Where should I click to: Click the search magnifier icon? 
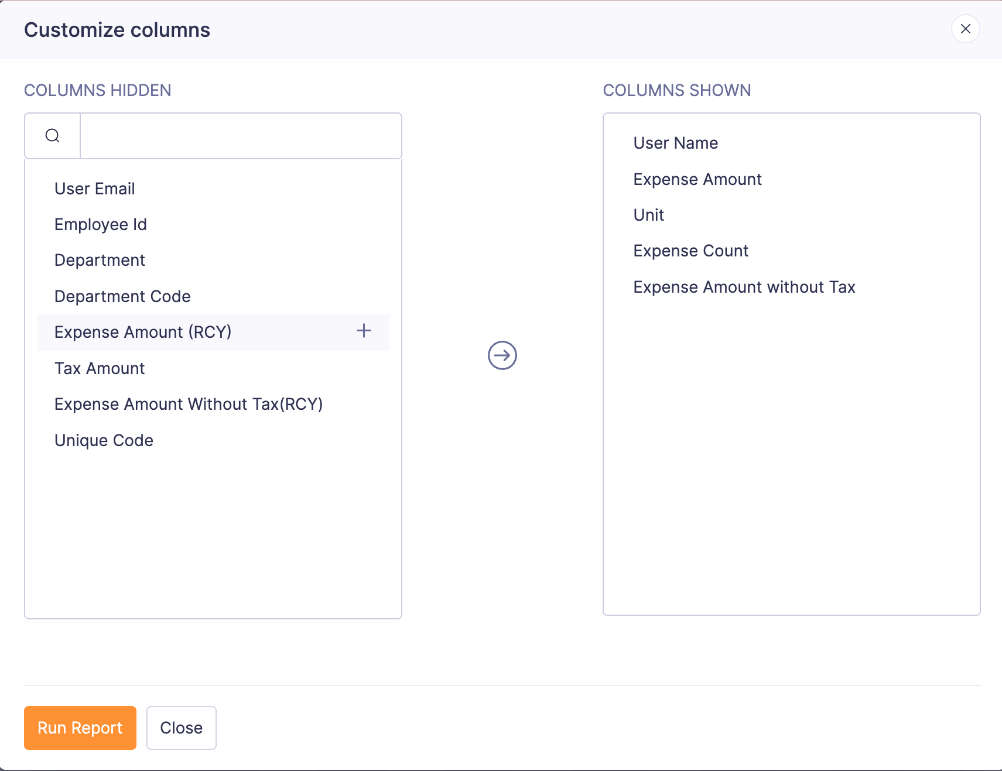click(x=52, y=135)
